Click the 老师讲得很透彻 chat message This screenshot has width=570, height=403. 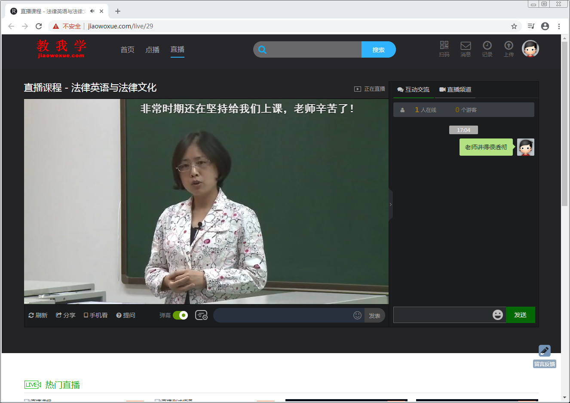coord(486,147)
